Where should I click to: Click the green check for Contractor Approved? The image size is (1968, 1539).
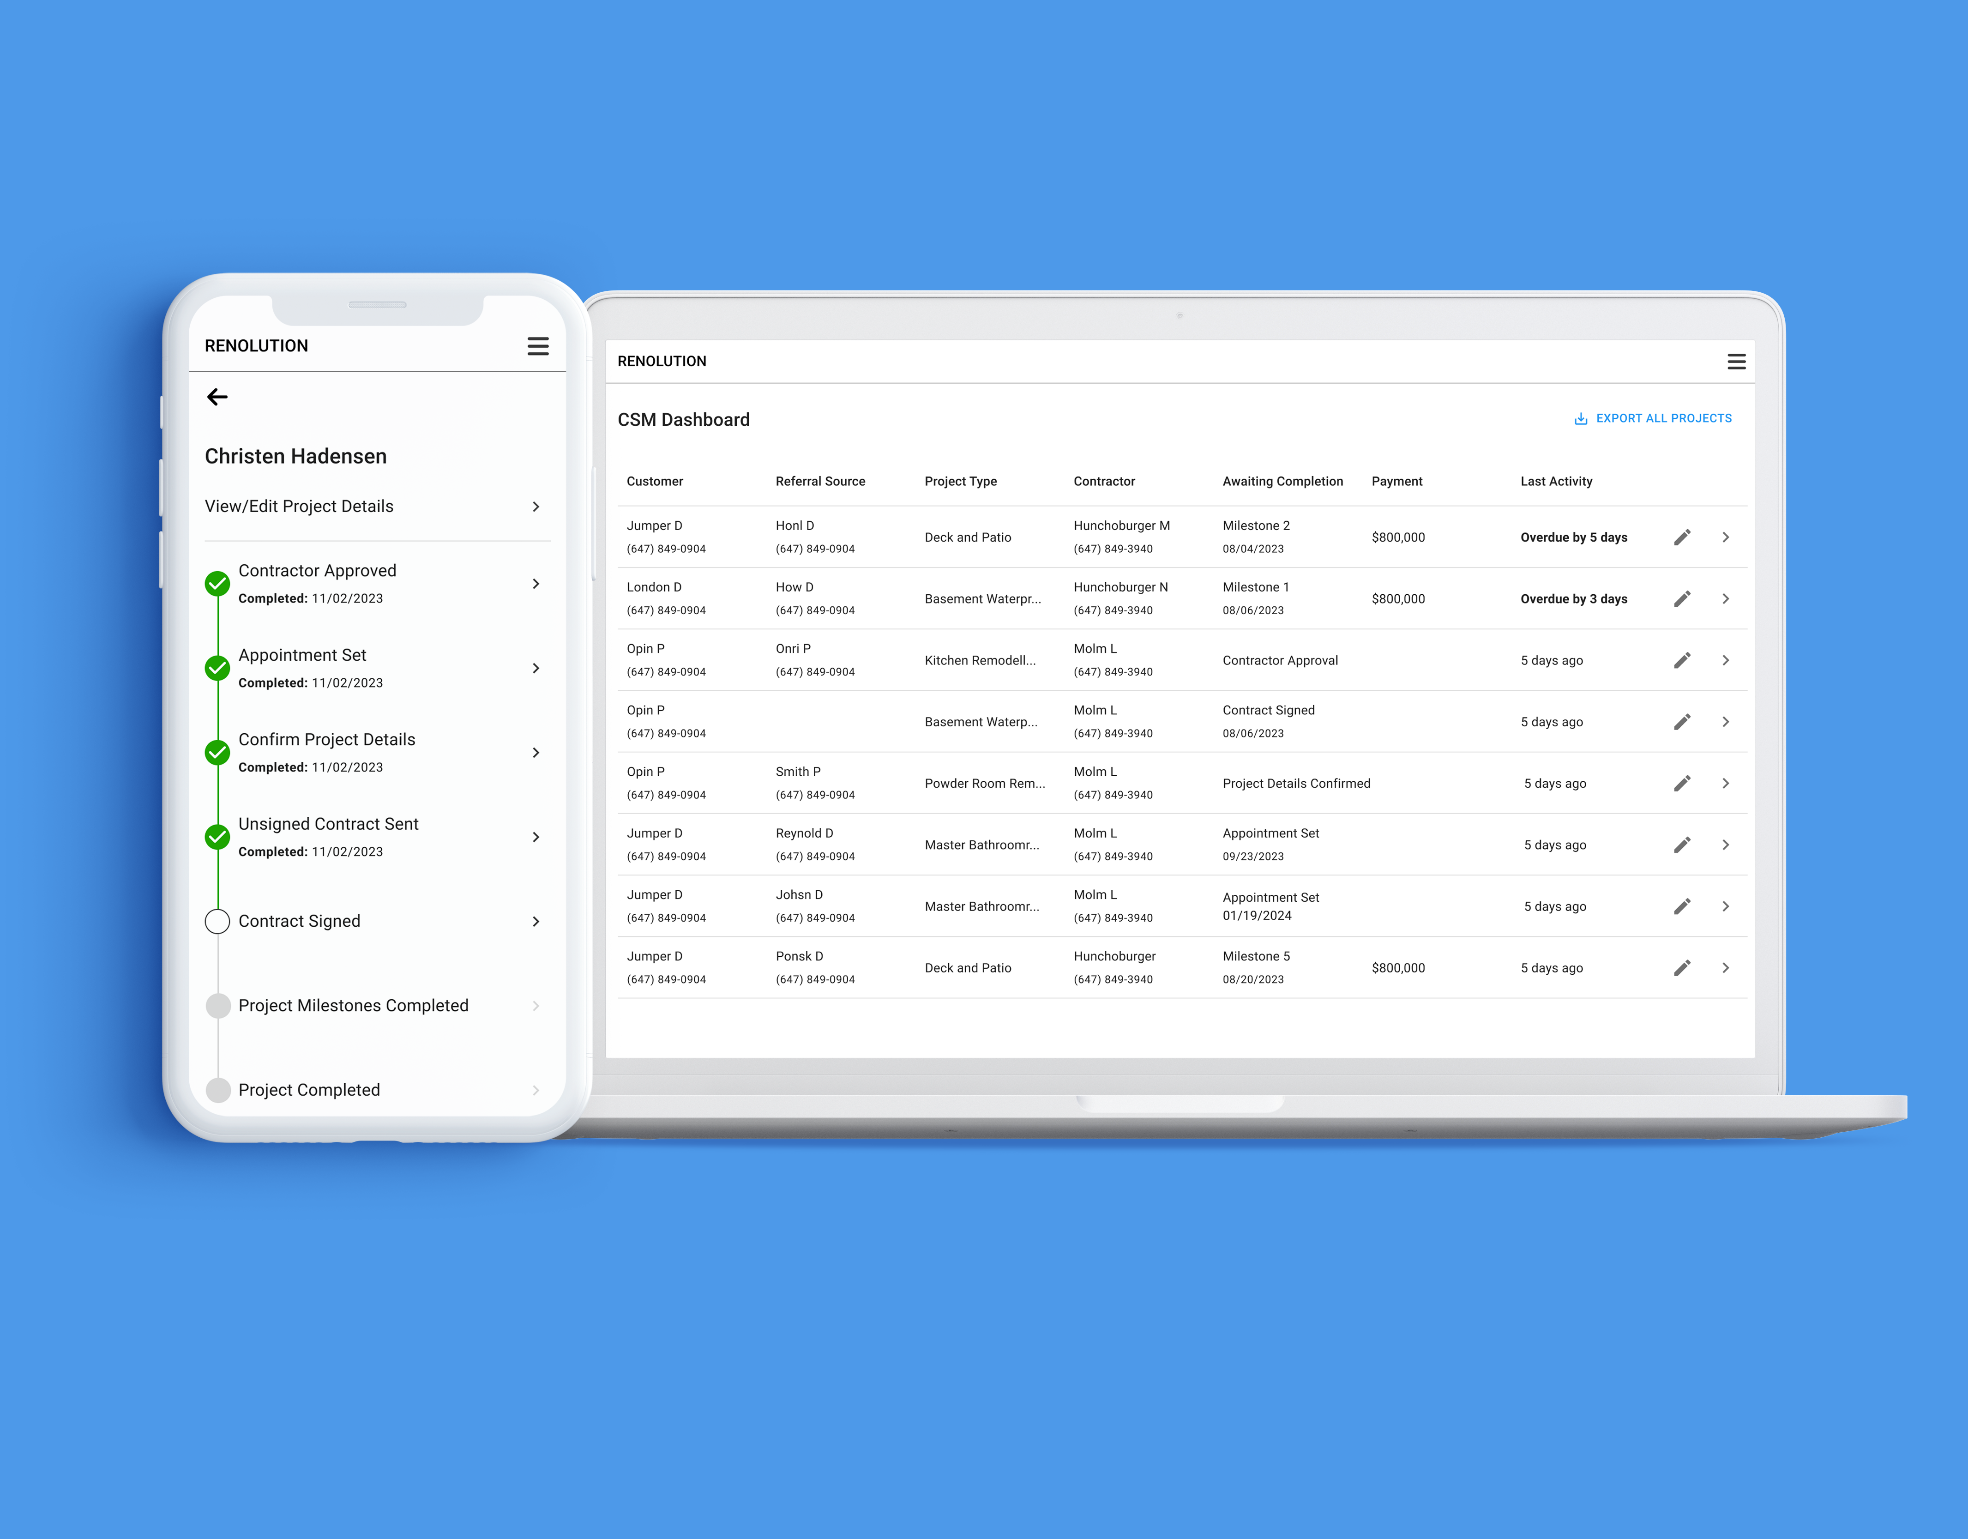pyautogui.click(x=217, y=584)
